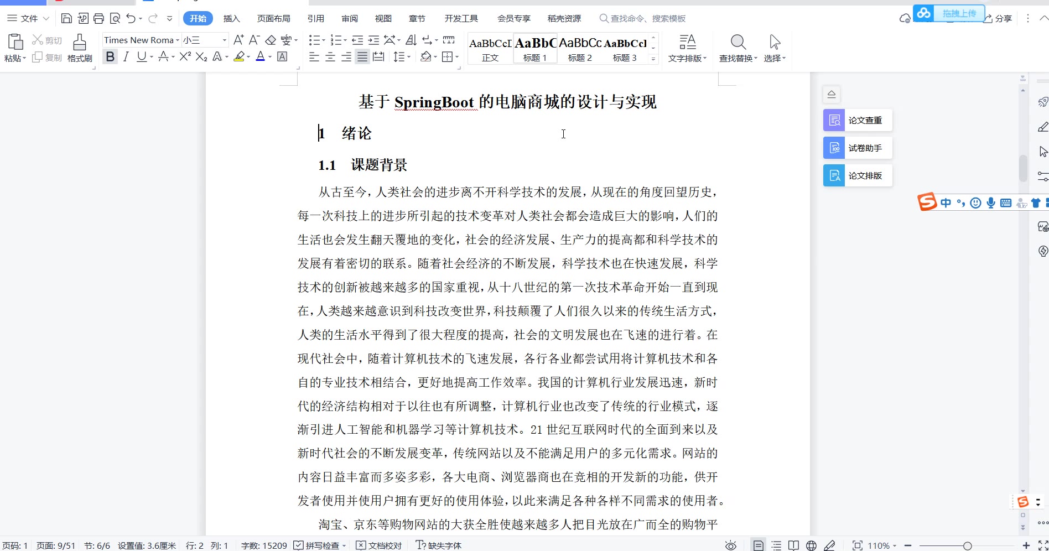The height and width of the screenshot is (551, 1049).
Task: Click the Paste clipboard icon
Action: click(15, 42)
